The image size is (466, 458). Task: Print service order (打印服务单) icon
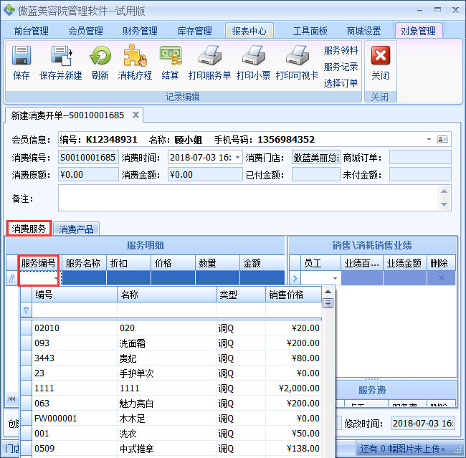click(209, 57)
